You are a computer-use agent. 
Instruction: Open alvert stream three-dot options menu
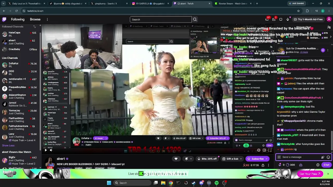click(268, 165)
